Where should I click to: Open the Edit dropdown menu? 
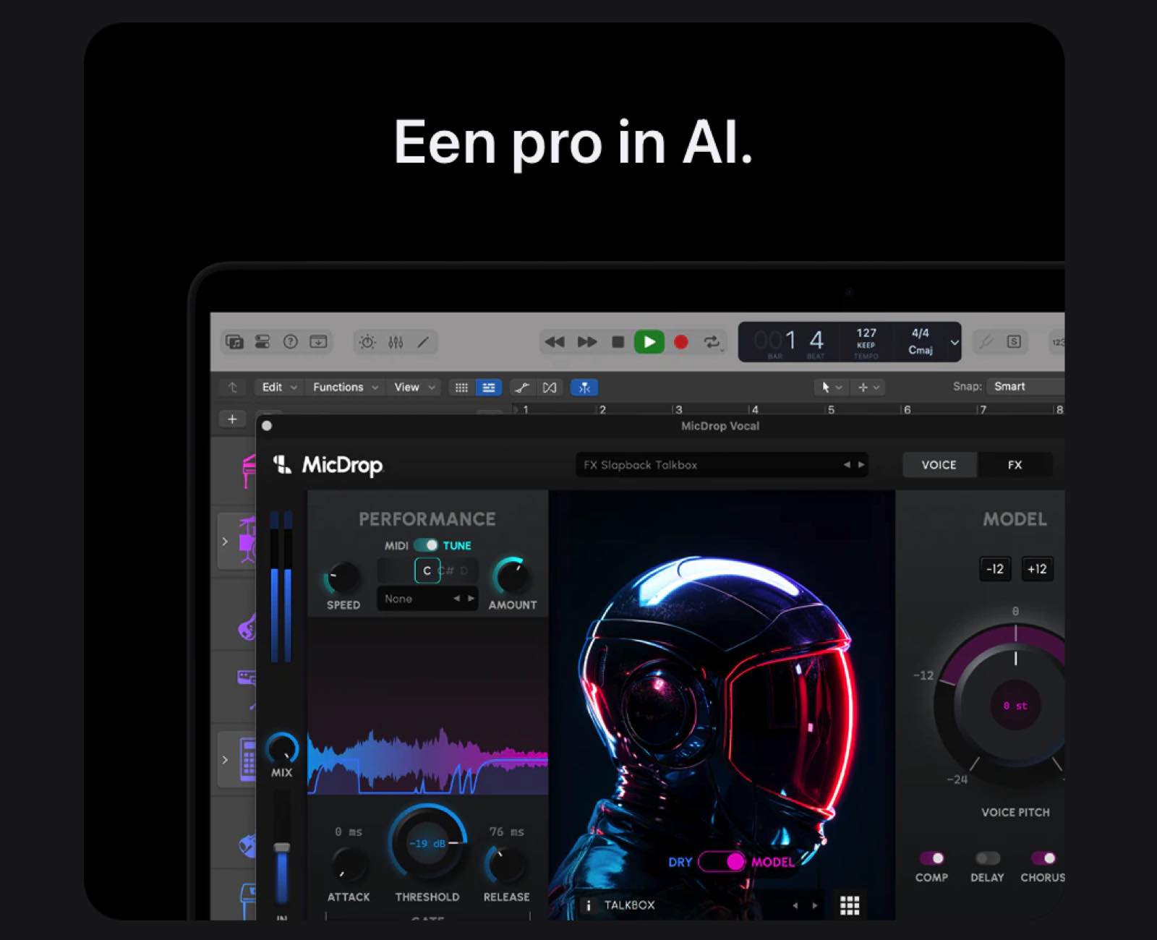coord(279,388)
